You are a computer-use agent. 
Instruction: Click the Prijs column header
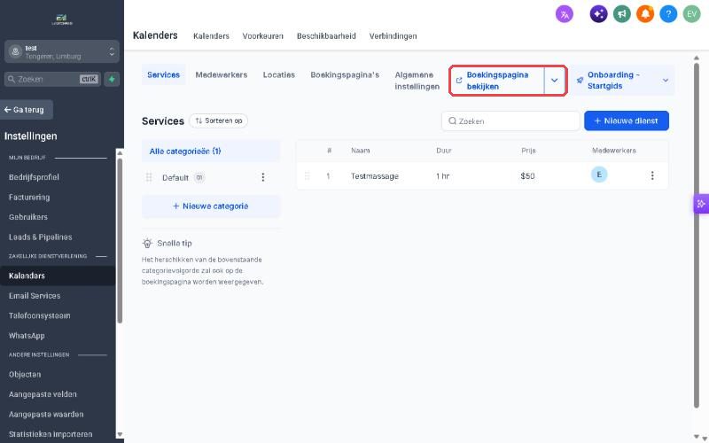coord(528,151)
